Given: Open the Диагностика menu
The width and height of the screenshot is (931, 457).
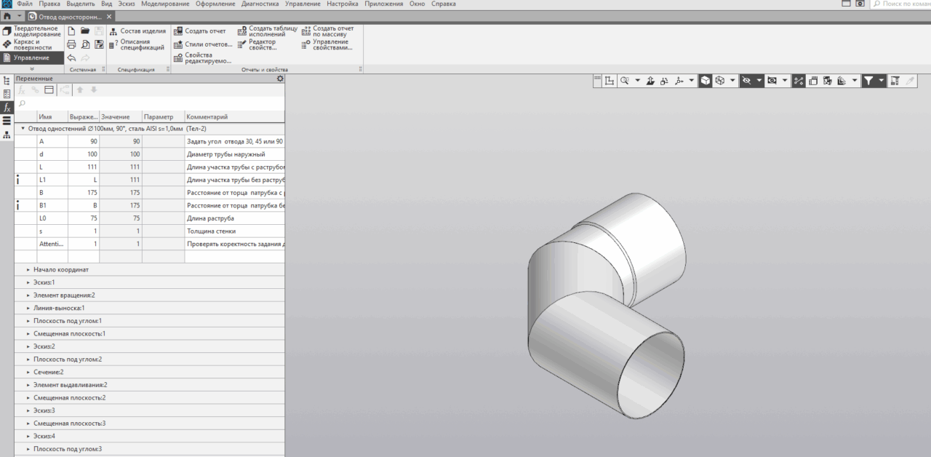Looking at the screenshot, I should (260, 4).
